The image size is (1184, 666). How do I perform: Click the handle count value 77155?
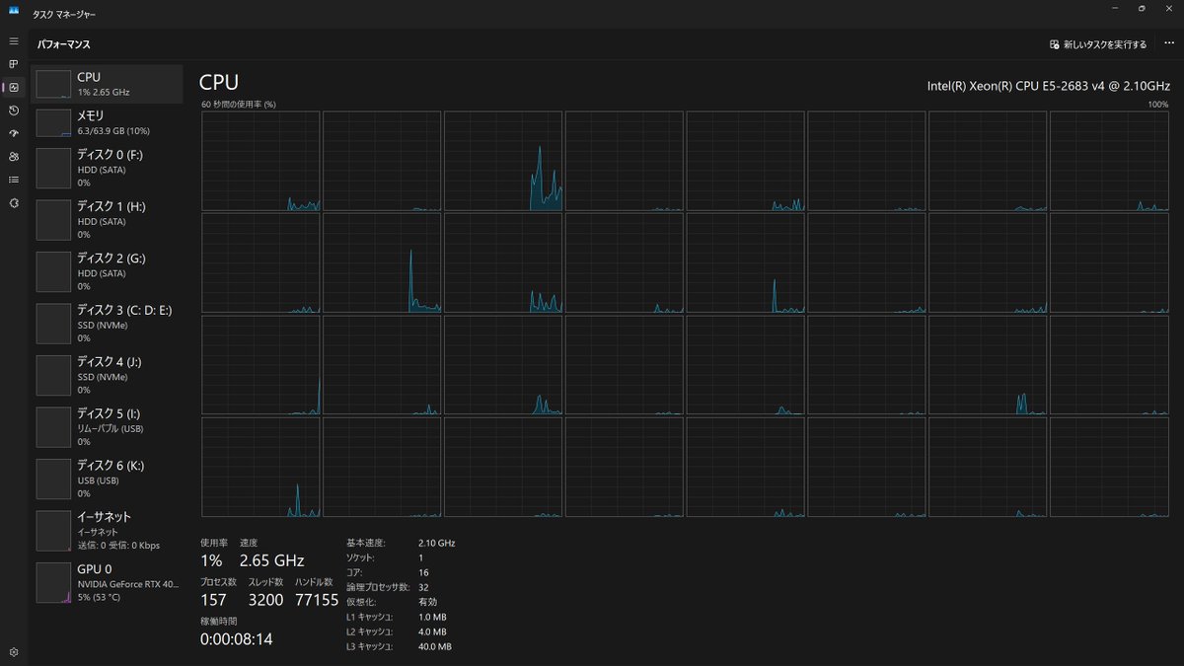click(317, 599)
